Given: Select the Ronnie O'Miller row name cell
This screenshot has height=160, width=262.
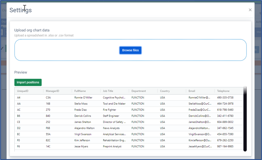Looking at the screenshot, I should [83, 98].
